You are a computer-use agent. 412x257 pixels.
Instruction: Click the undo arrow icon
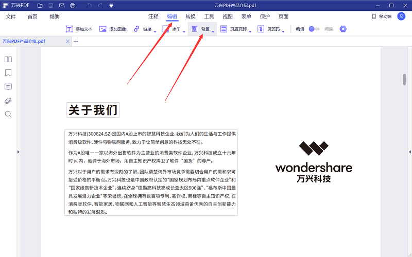(89, 6)
